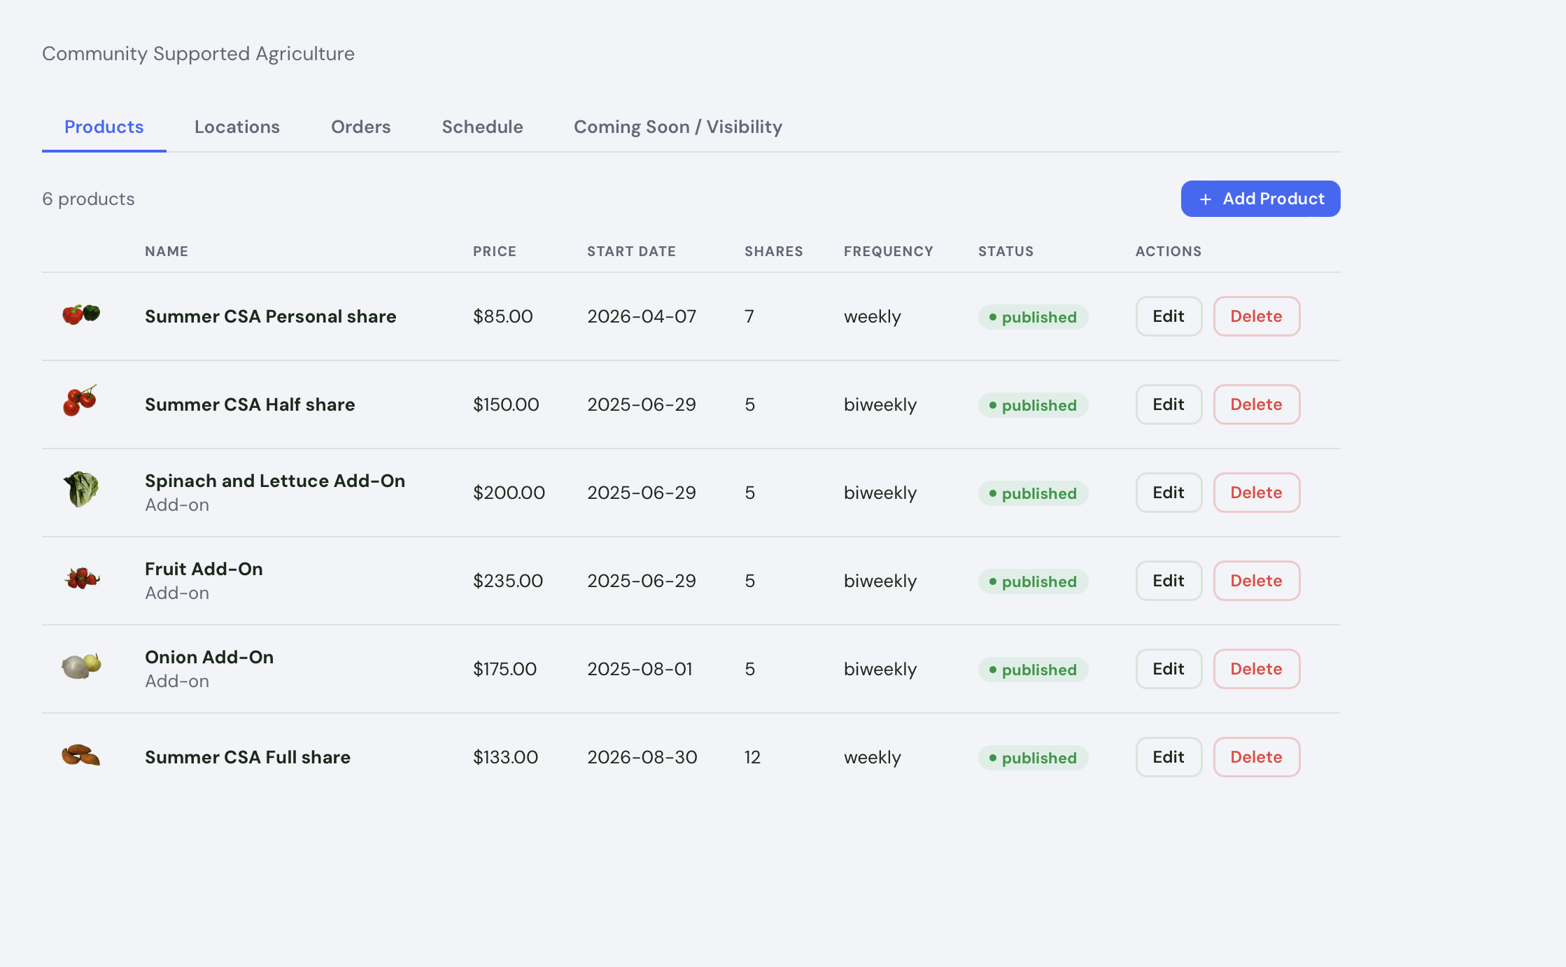Screen dimensions: 1566x967
Task: Click the $200.00 price cell
Action: pyautogui.click(x=509, y=493)
